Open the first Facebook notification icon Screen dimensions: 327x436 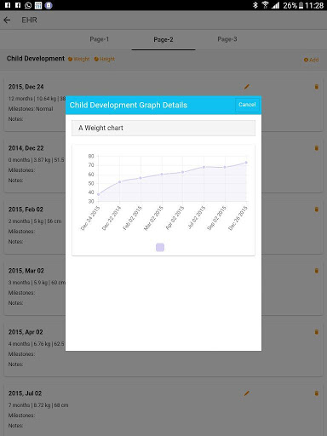8,5
